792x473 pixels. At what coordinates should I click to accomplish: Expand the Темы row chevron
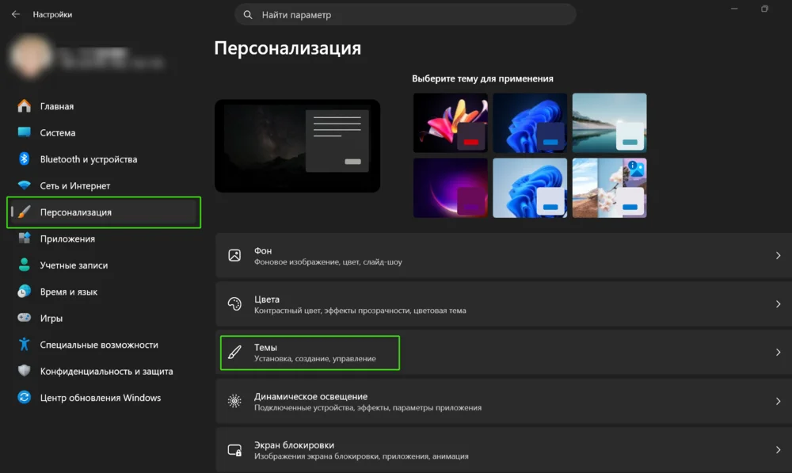[778, 353]
